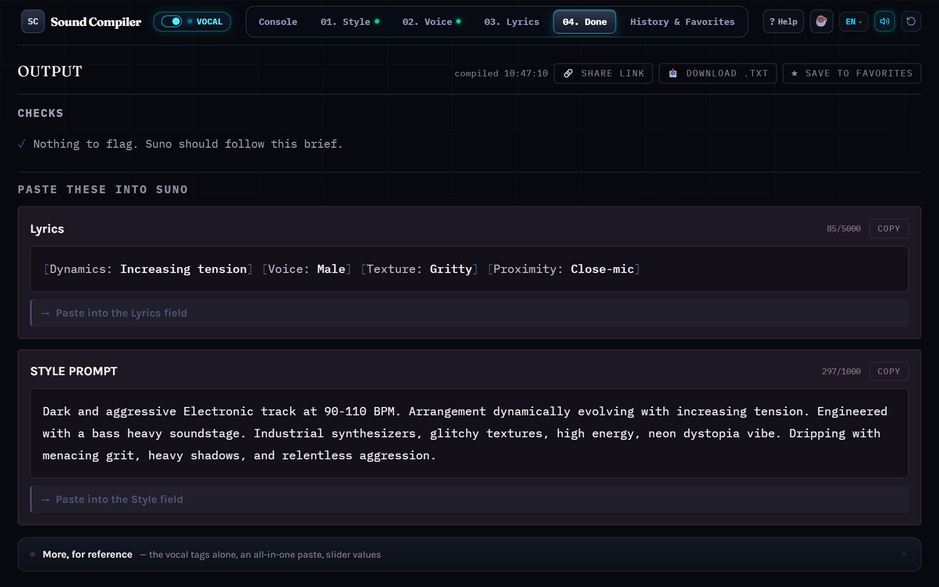939x587 pixels.
Task: Open History & Favorites tab
Action: pos(682,22)
